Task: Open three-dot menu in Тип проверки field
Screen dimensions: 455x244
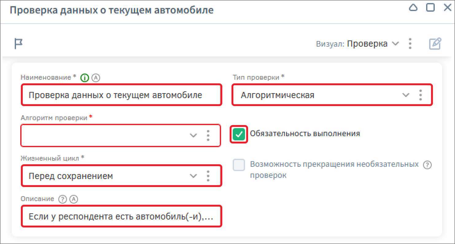Action: (420, 95)
